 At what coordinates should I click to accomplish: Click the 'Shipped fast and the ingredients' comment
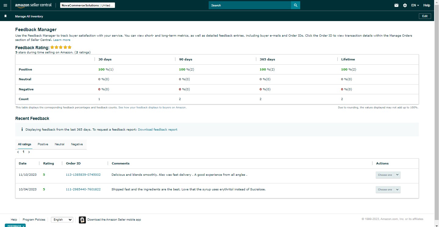[189, 189]
